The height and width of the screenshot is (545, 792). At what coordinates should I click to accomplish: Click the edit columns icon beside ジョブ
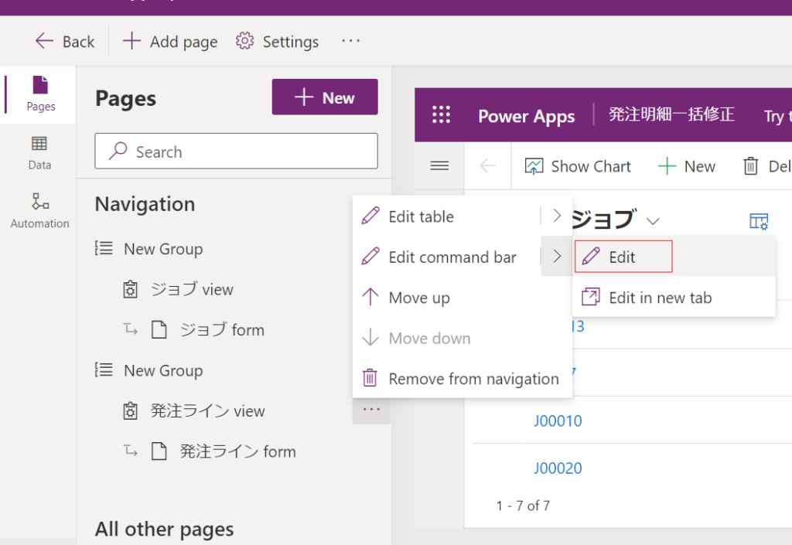click(758, 221)
